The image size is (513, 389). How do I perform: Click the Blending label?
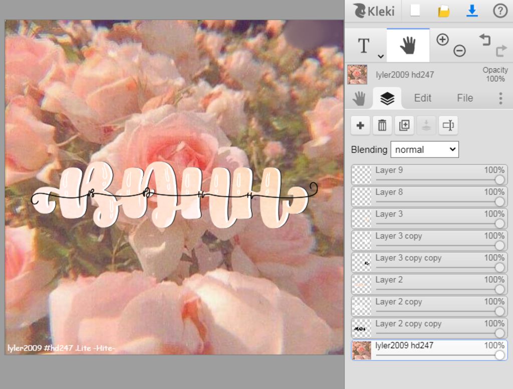click(369, 149)
